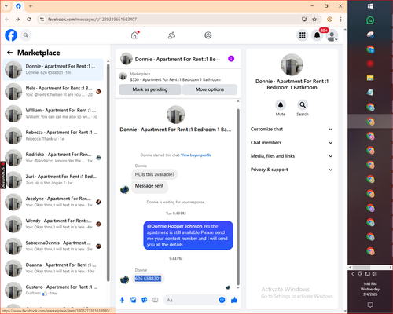
Task: Click the address bar URL field
Action: [173, 20]
